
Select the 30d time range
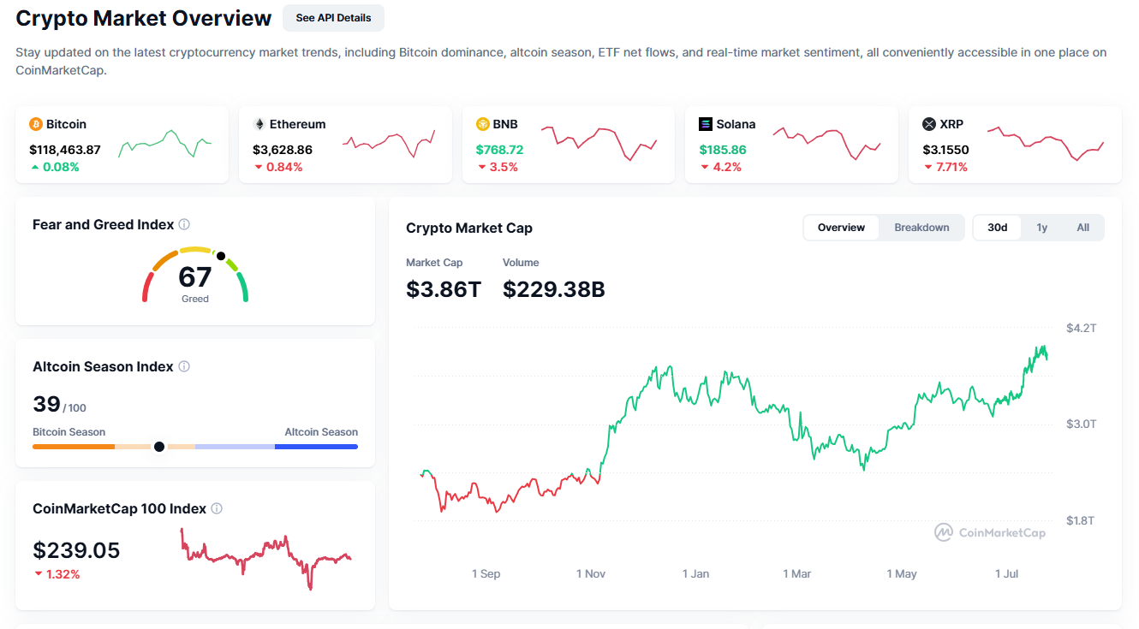(998, 228)
